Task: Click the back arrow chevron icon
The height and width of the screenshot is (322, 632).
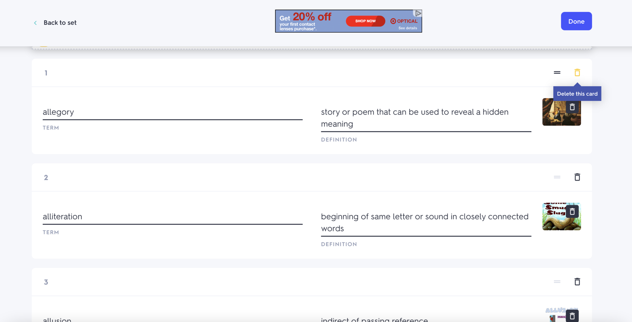Action: coord(35,23)
